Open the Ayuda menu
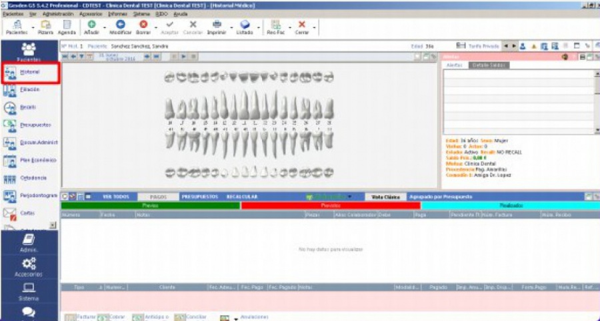 [180, 14]
